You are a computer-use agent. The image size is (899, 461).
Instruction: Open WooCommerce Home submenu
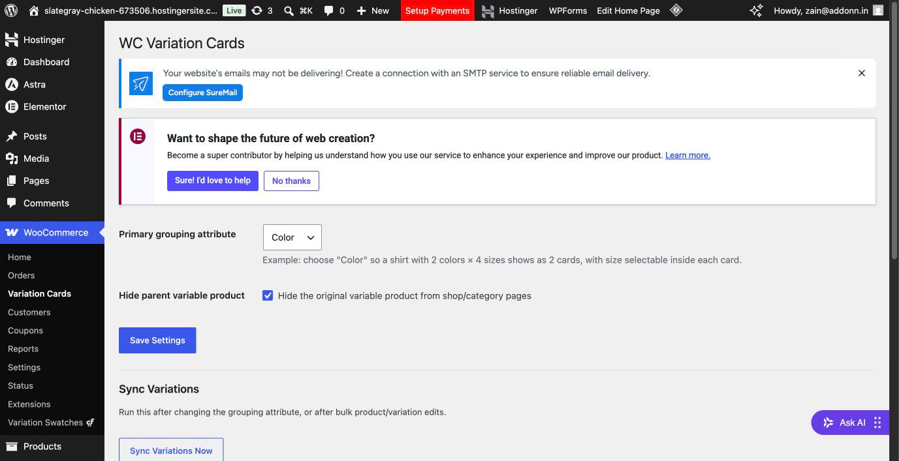[20, 257]
